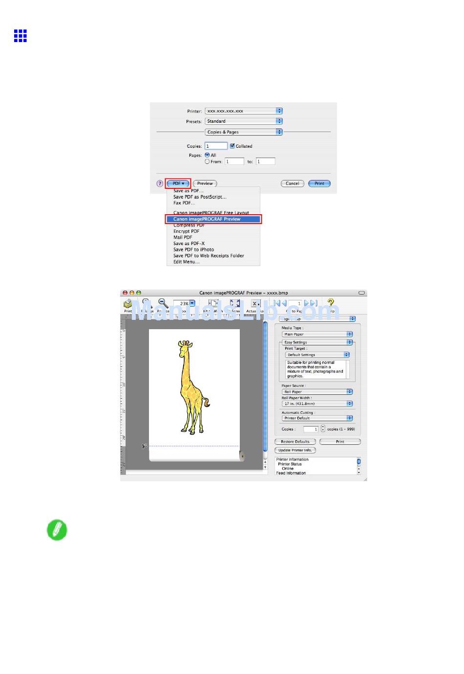The image size is (464, 674).
Task: Open the Print Target Default Settings dropdown
Action: click(x=317, y=355)
